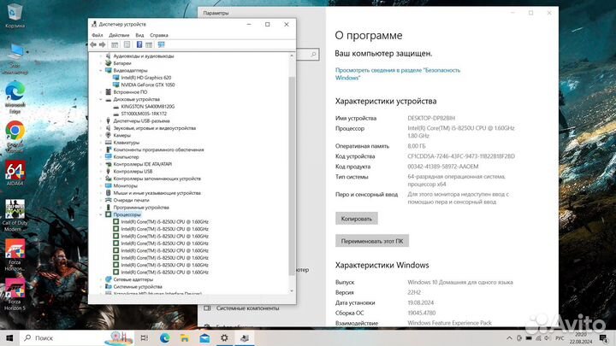Open File Explorer from the taskbar
Screen dimensions: 616x346
pos(185,337)
